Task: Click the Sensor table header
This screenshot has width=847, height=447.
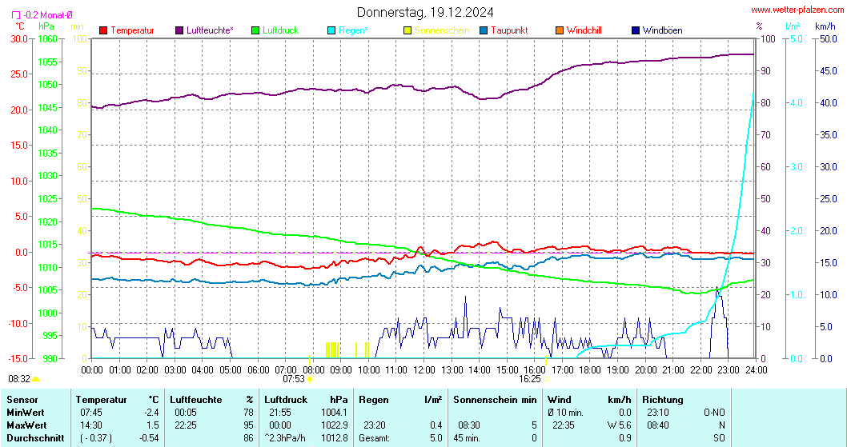Action: click(x=22, y=400)
